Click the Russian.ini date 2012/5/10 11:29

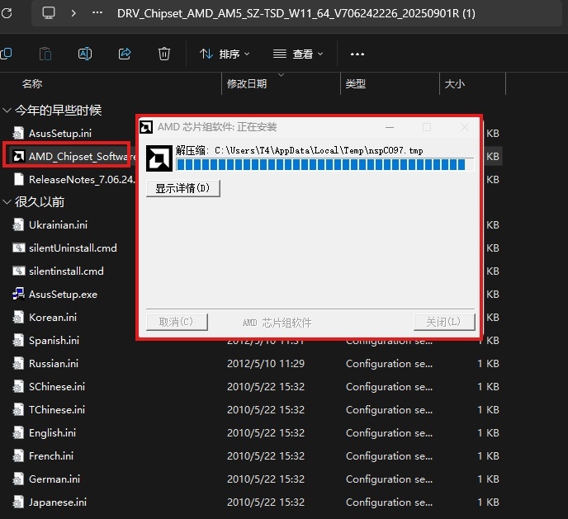(266, 363)
